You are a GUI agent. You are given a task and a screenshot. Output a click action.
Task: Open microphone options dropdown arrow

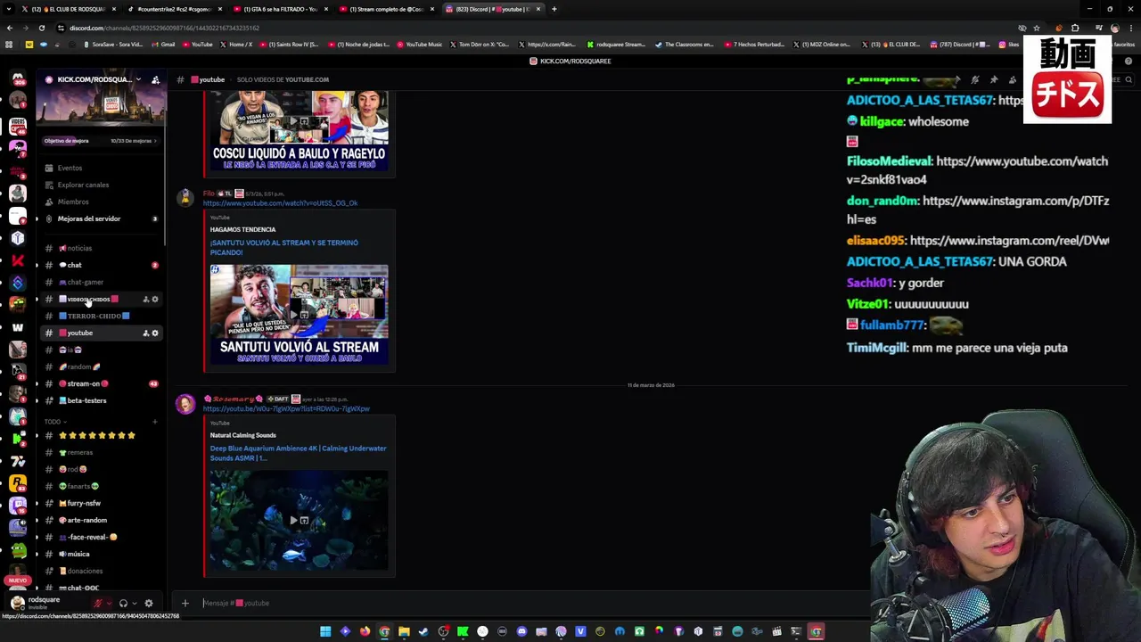[x=109, y=603]
